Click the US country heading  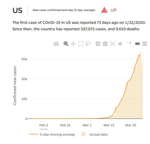[x=17, y=10]
